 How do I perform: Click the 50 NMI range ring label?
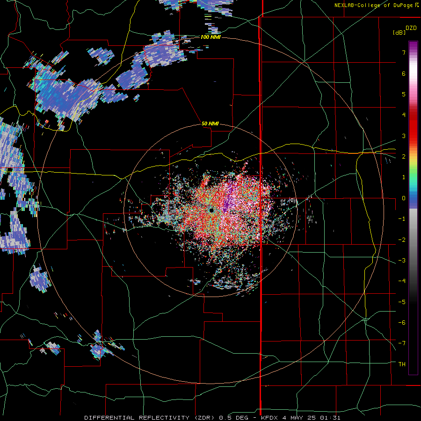210,123
